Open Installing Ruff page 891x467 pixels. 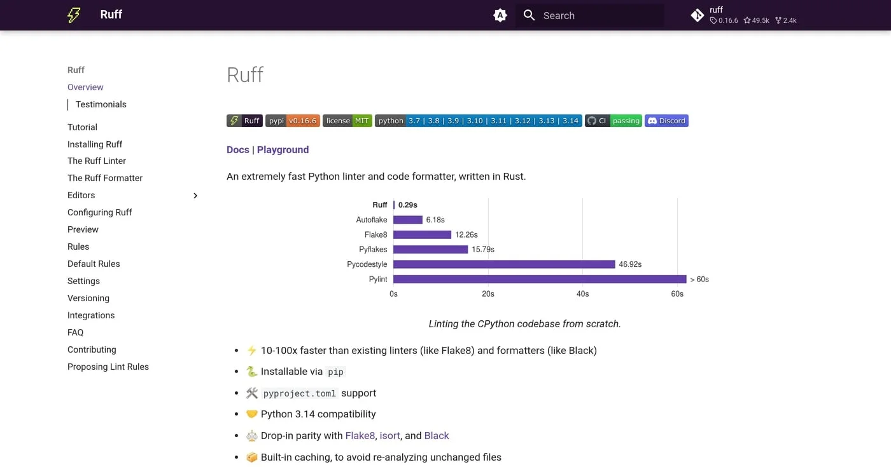coord(95,144)
